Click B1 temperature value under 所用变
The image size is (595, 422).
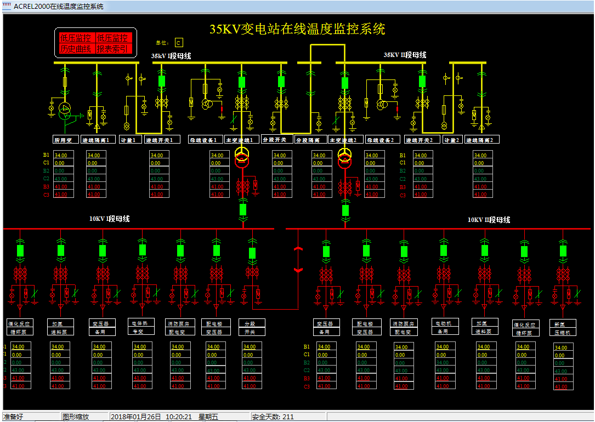(62, 155)
